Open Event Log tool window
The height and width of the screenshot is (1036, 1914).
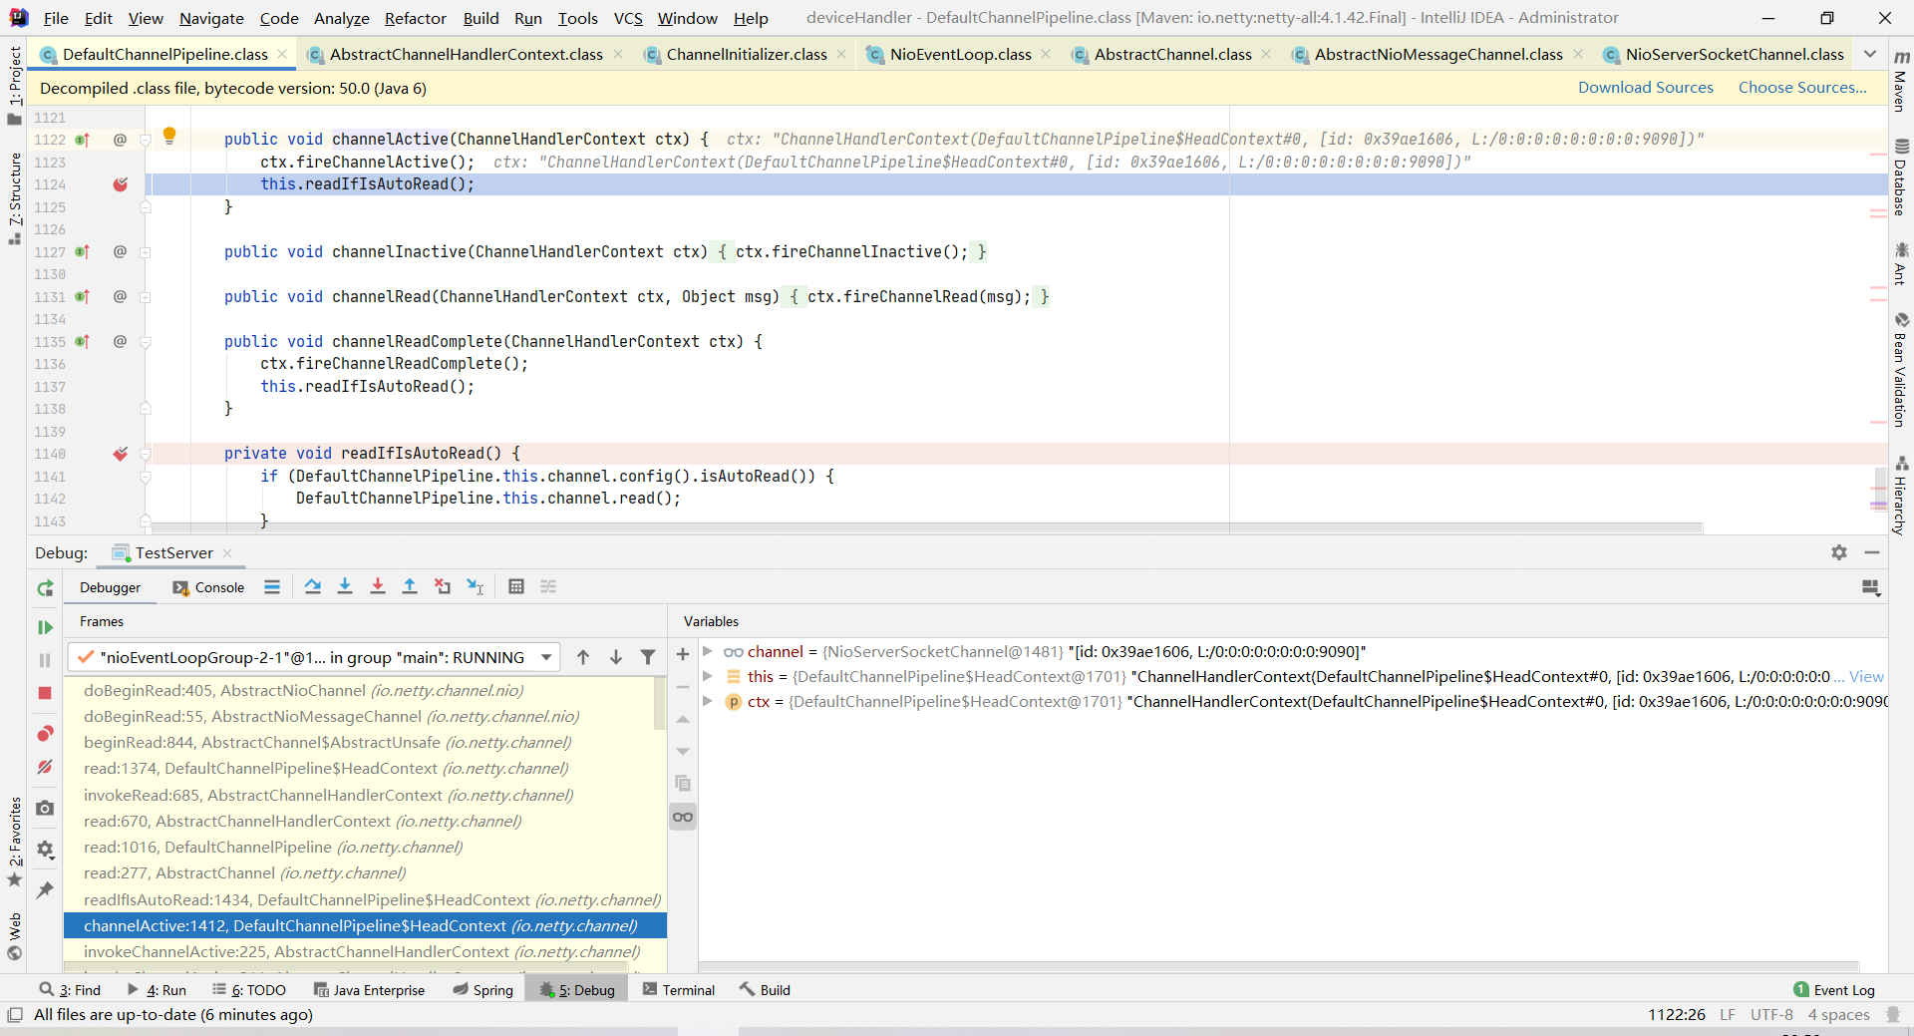click(1834, 990)
